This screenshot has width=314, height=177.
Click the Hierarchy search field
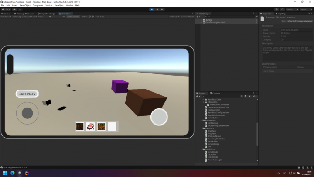[x=229, y=17]
